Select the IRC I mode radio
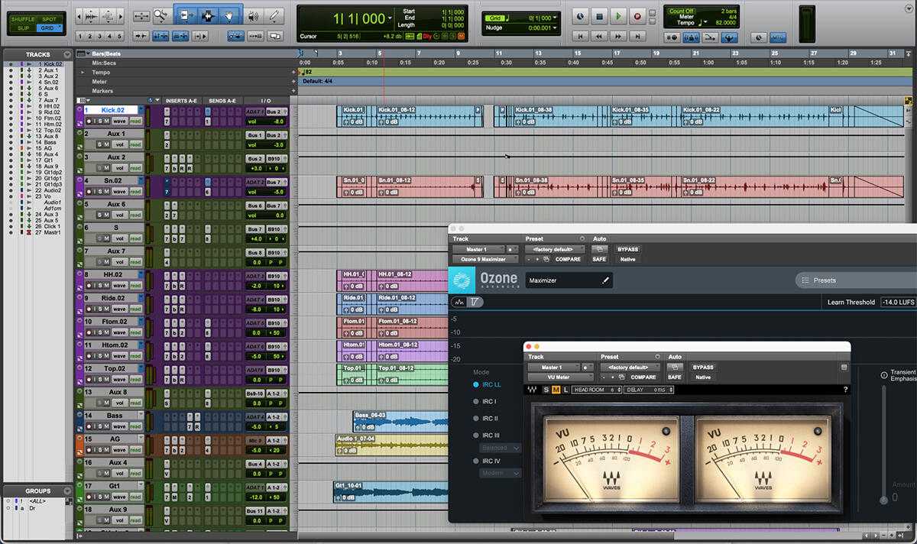The height and width of the screenshot is (544, 917). click(x=476, y=401)
